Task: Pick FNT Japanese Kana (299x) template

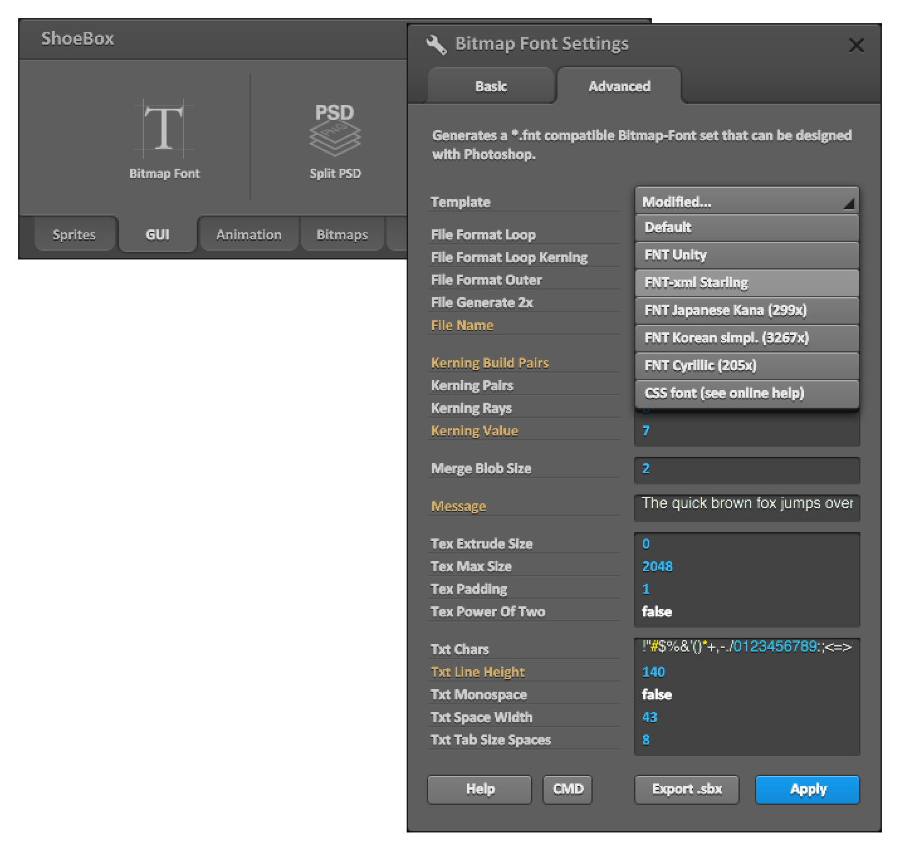Action: pyautogui.click(x=747, y=310)
